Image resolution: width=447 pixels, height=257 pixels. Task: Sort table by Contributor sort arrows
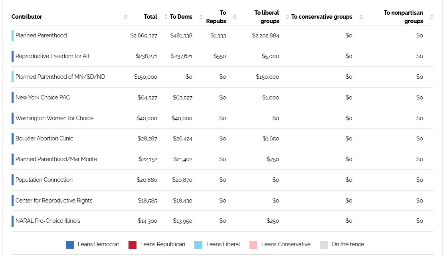[x=126, y=17]
